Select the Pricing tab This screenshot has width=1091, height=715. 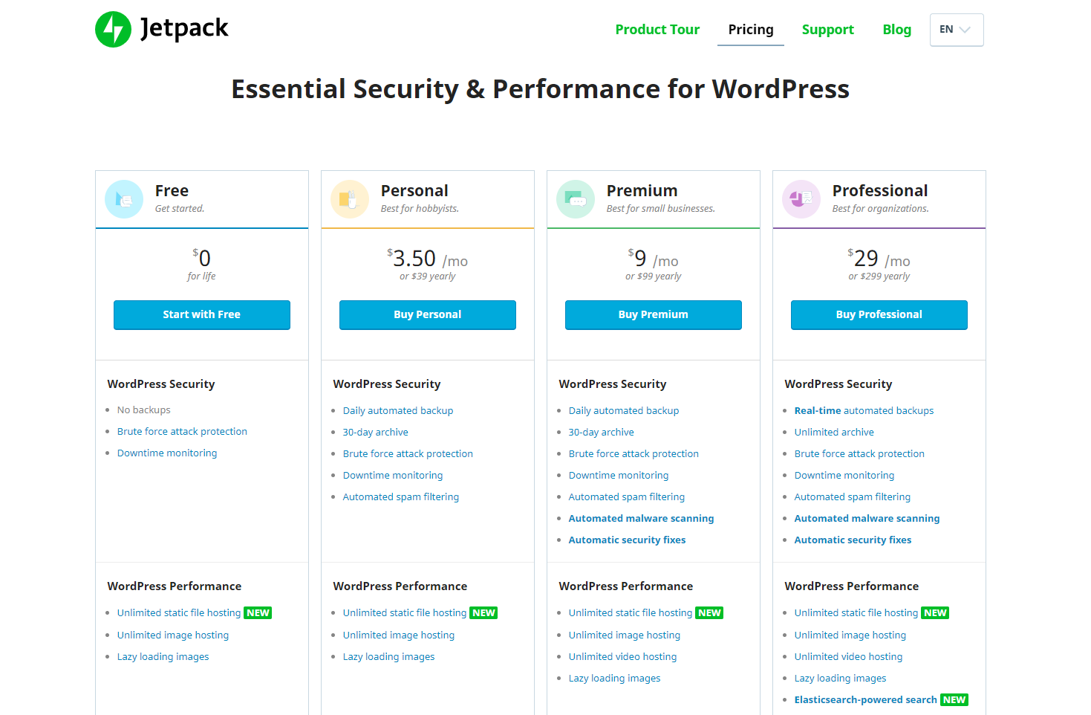[x=750, y=30]
